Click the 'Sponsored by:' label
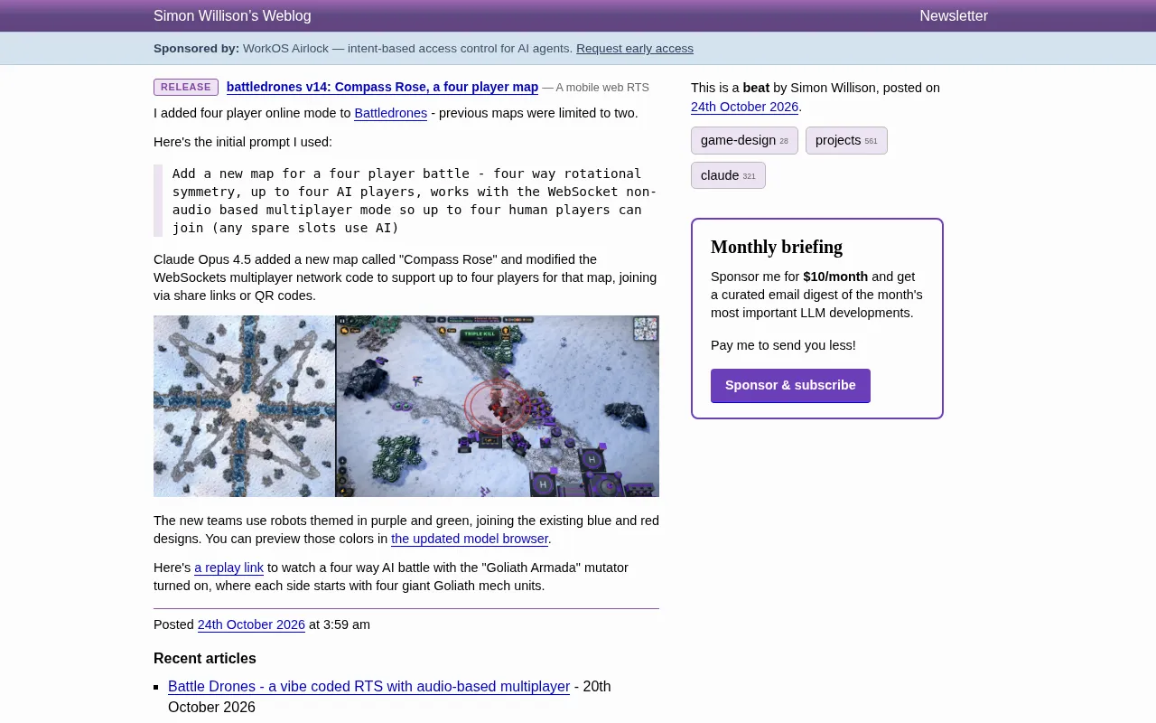Screen dimensions: 1156x723 pos(196,49)
